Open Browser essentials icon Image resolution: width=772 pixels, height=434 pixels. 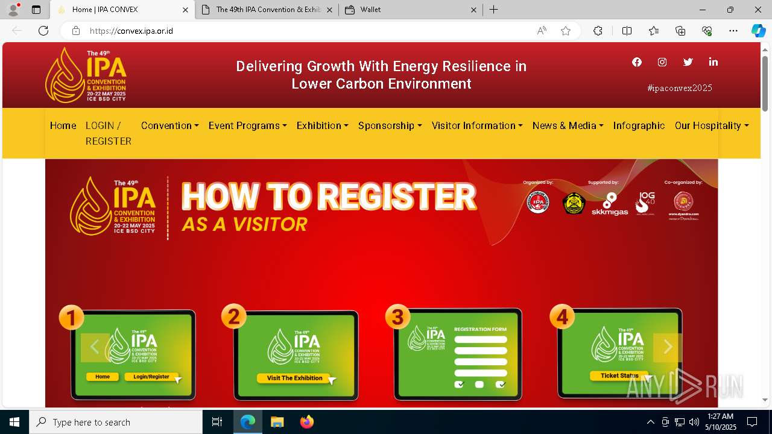click(x=707, y=31)
